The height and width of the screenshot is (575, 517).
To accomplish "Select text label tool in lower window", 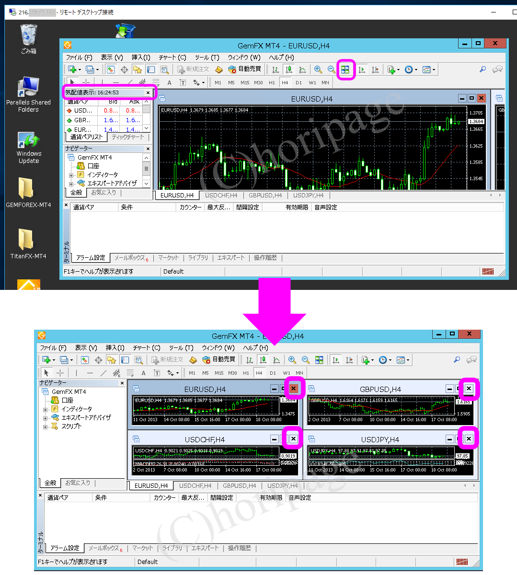I will tap(157, 373).
